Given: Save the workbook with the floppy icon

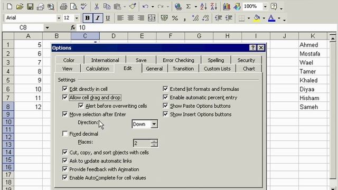Looking at the screenshot, I should tap(30, 7).
